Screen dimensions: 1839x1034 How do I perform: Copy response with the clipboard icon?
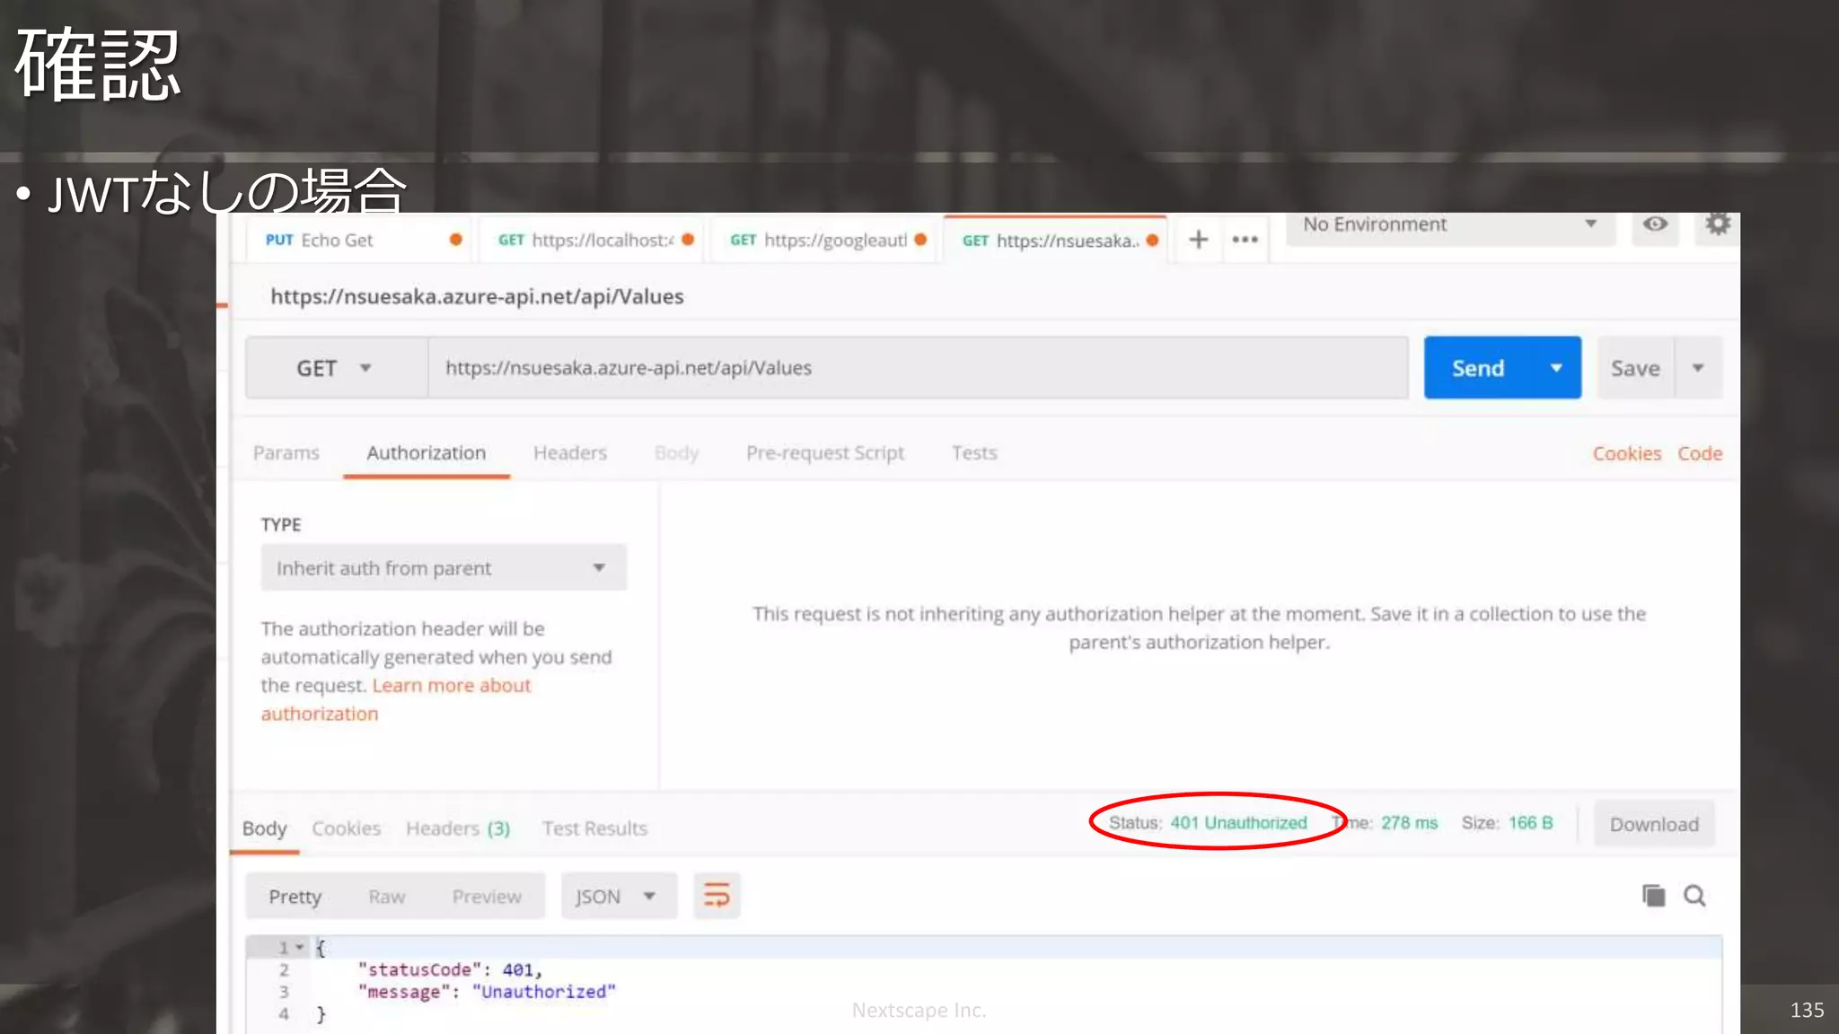[1653, 896]
